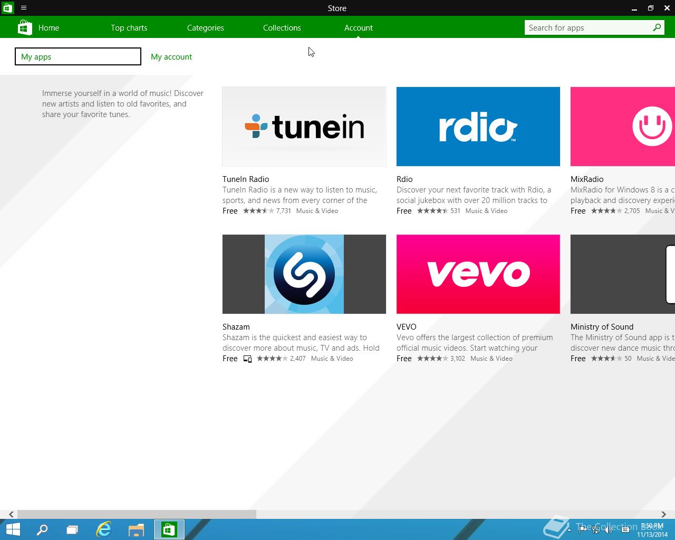This screenshot has height=540, width=675.
Task: Open the Top charts section
Action: coord(129,28)
